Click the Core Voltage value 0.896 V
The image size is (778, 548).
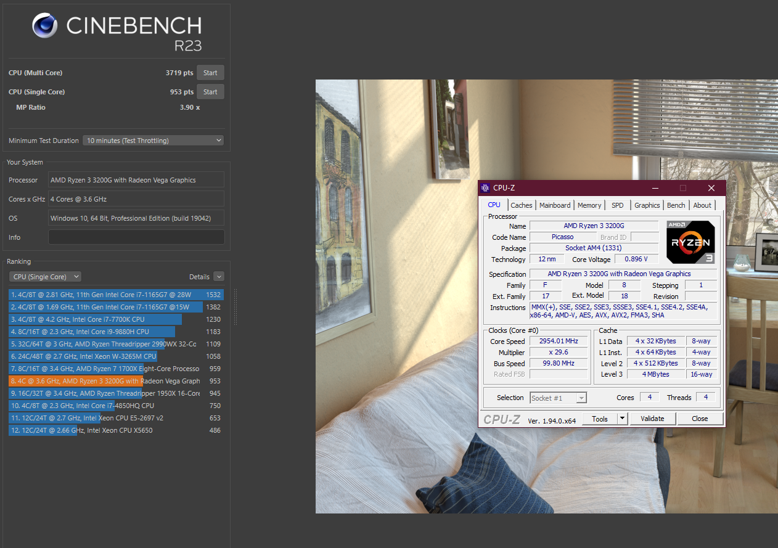636,260
